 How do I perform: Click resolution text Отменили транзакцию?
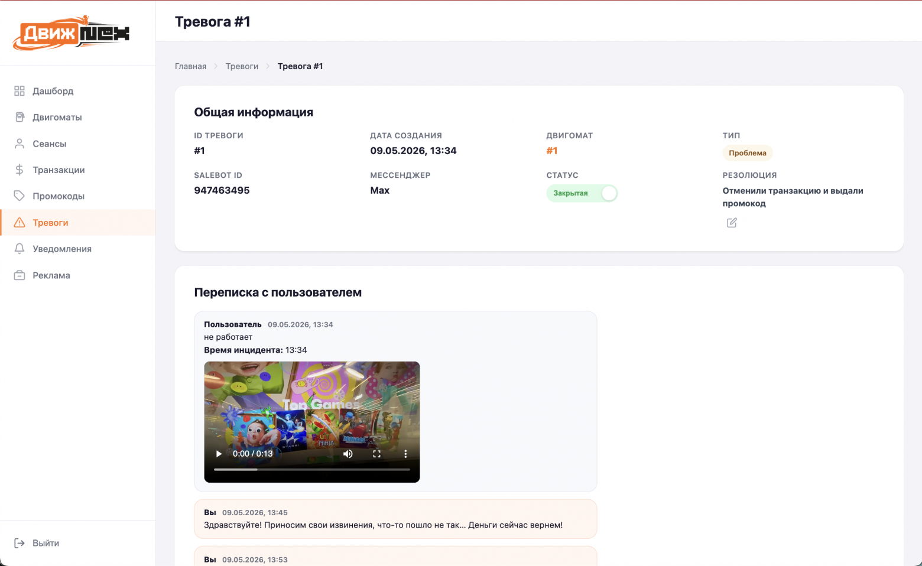[x=793, y=197]
